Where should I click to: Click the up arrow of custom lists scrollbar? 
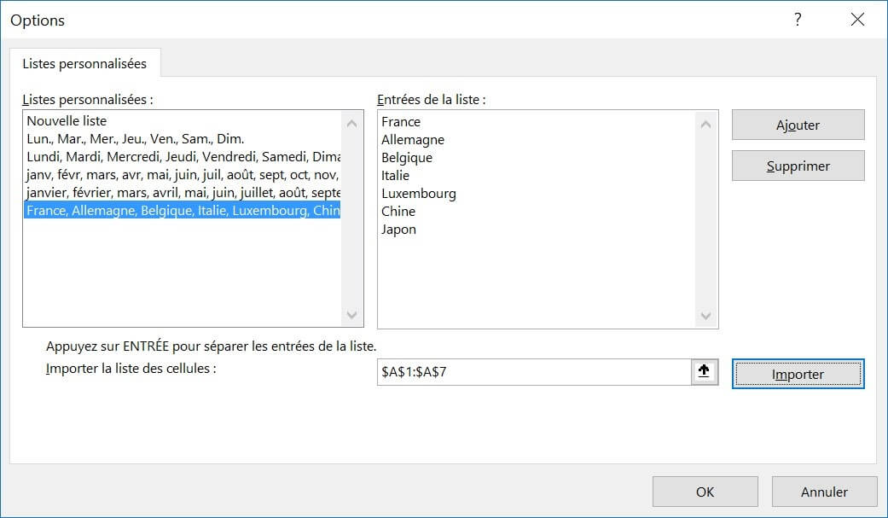(x=351, y=123)
